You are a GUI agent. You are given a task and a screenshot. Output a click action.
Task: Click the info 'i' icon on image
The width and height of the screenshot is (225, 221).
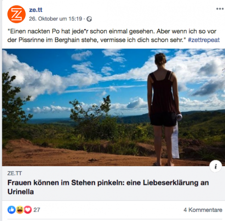(216, 166)
